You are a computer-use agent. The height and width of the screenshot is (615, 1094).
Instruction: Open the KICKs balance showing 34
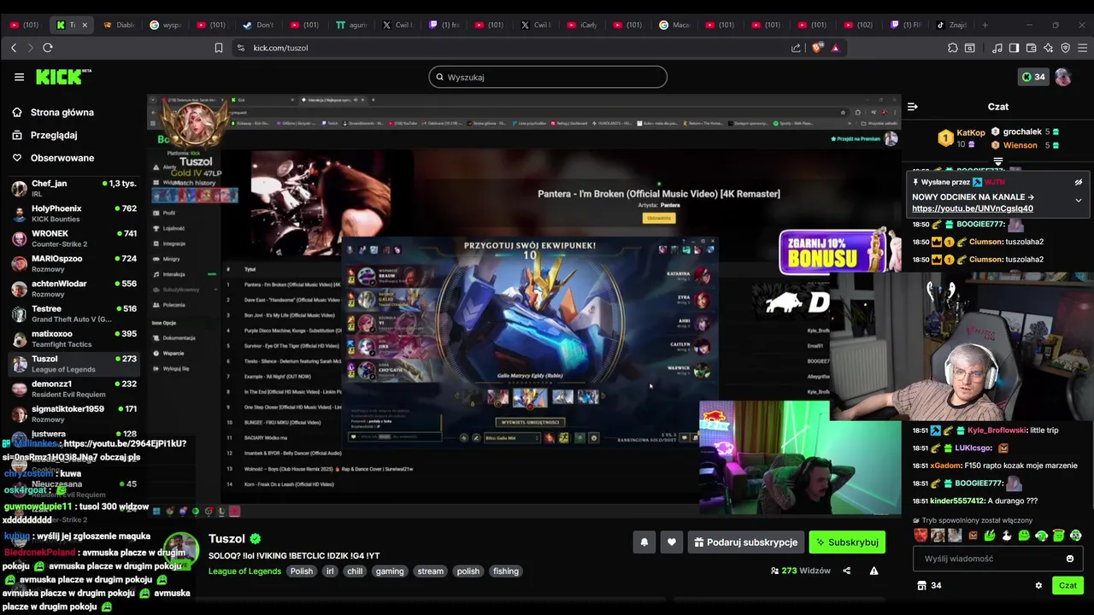1033,77
